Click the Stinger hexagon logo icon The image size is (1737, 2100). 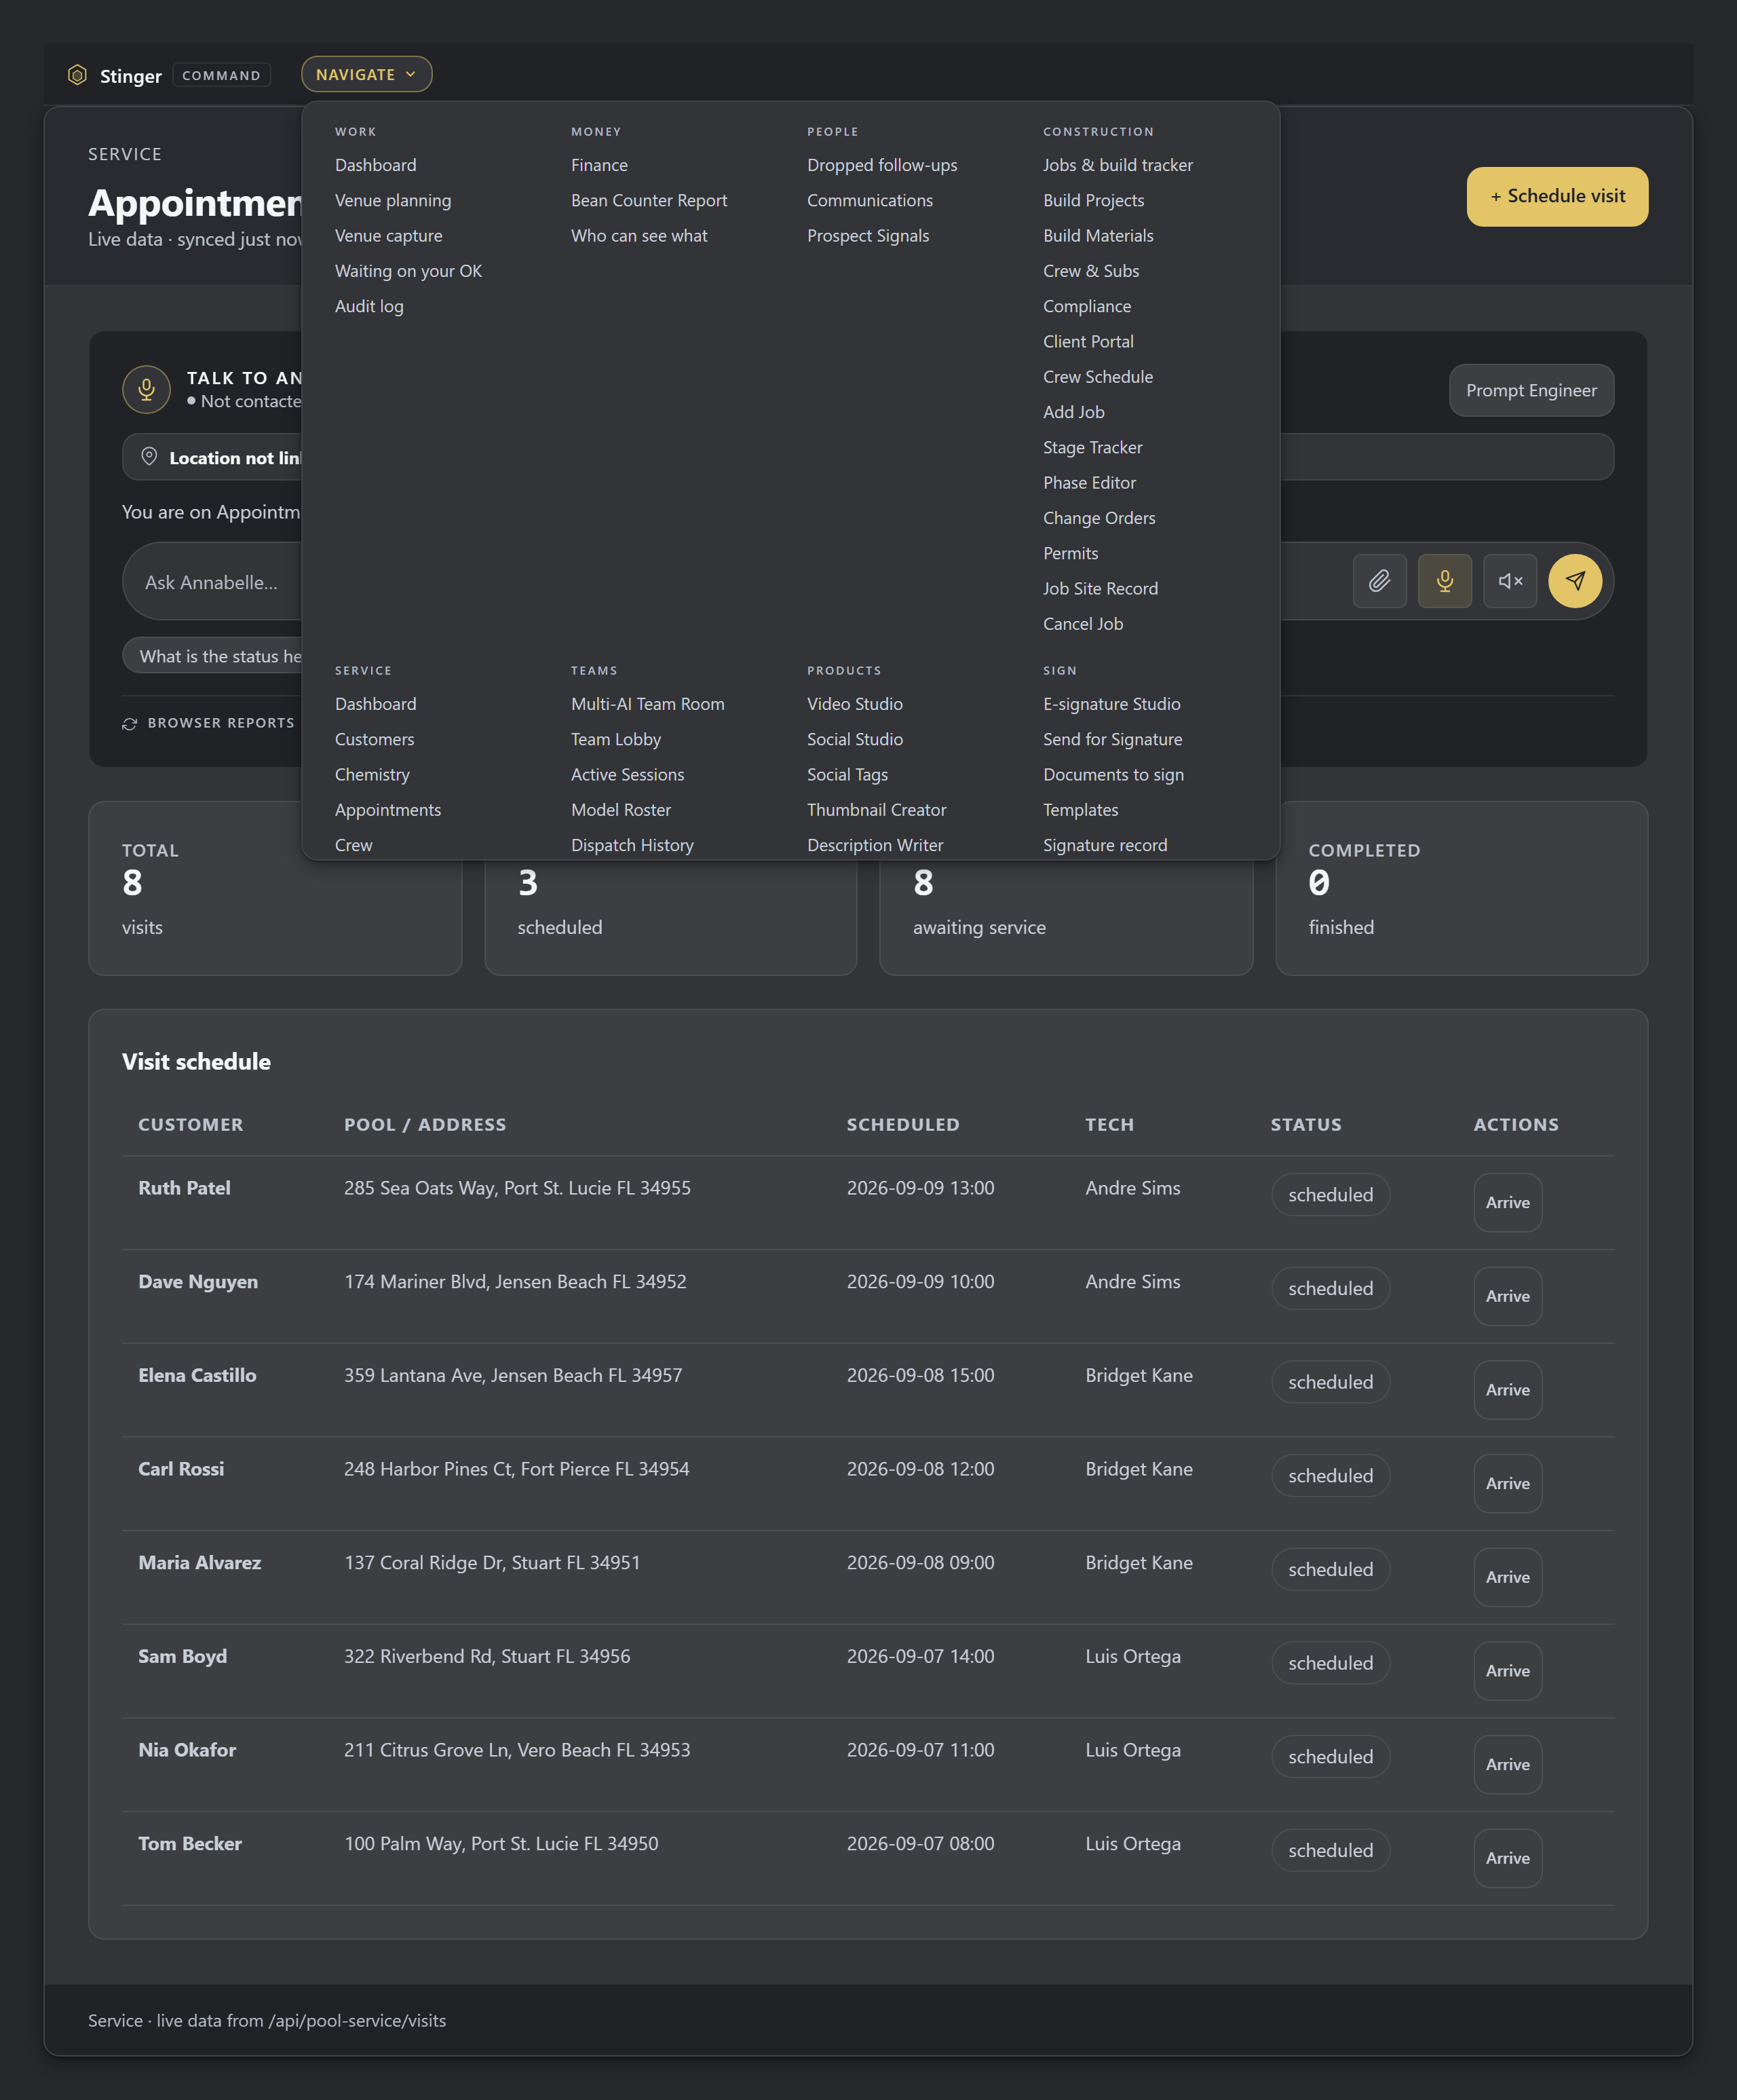pos(77,75)
